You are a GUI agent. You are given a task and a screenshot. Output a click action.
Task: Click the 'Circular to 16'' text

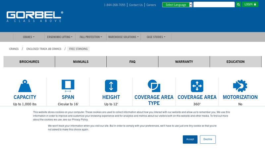[x=68, y=104]
